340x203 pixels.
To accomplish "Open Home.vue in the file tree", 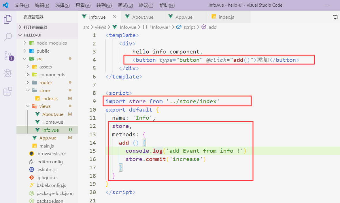I will coord(47,122).
